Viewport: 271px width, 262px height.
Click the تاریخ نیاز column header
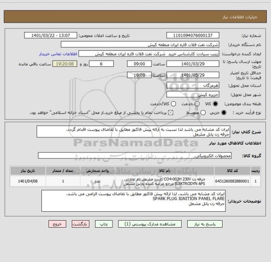pyautogui.click(x=28, y=171)
